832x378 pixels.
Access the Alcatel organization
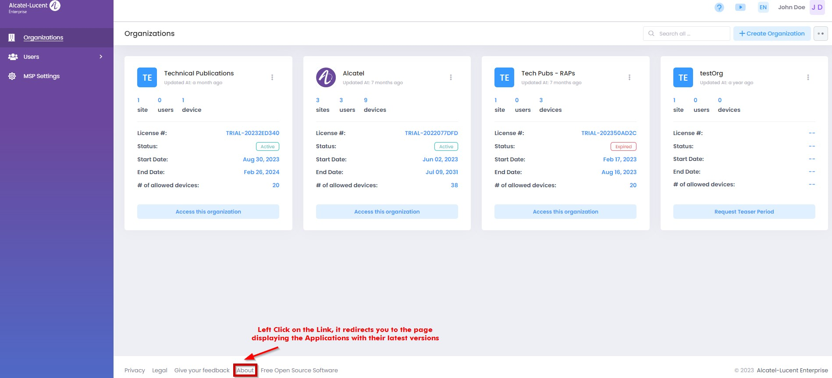click(387, 212)
